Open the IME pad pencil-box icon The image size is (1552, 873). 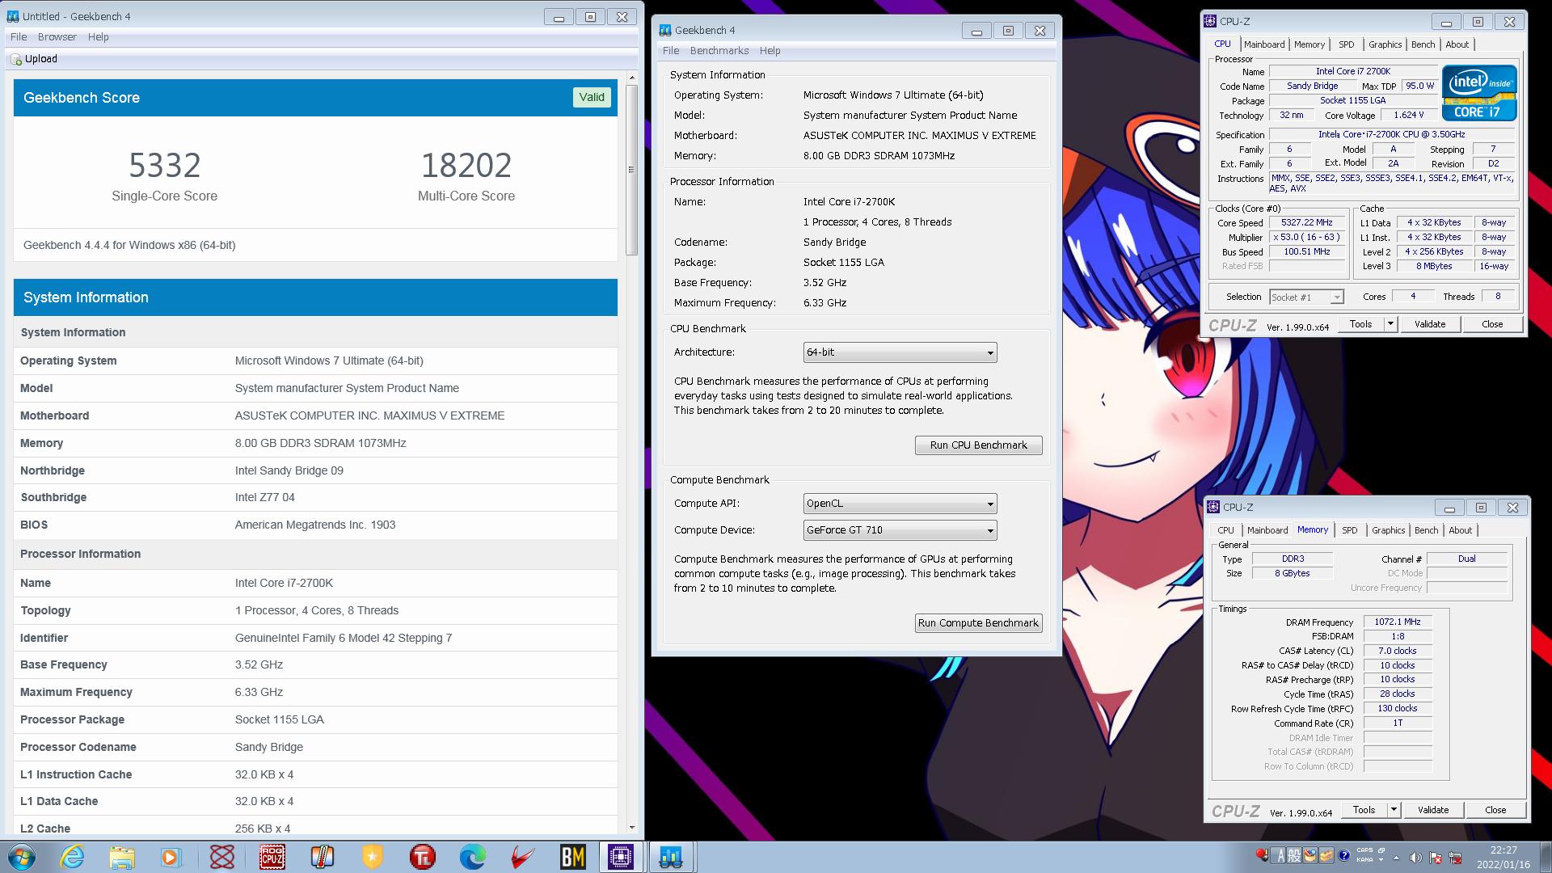[1310, 855]
